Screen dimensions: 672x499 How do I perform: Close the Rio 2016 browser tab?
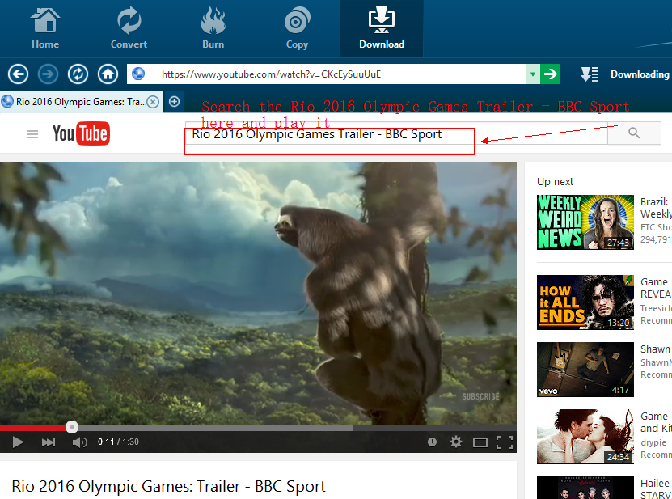[153, 102]
